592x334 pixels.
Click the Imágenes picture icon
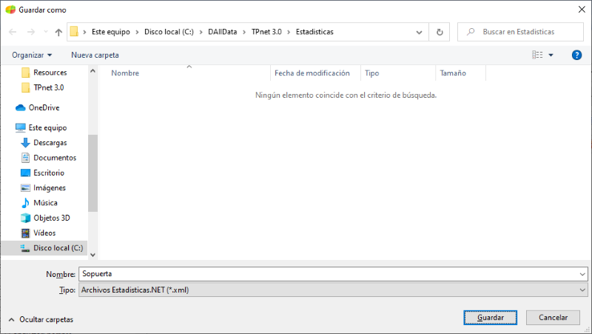(25, 188)
